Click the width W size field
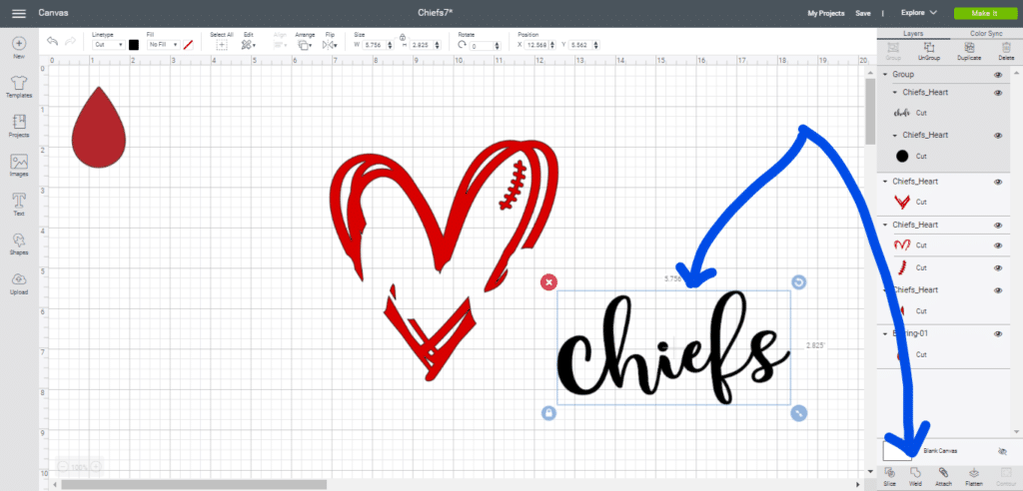The height and width of the screenshot is (491, 1023). tap(375, 46)
